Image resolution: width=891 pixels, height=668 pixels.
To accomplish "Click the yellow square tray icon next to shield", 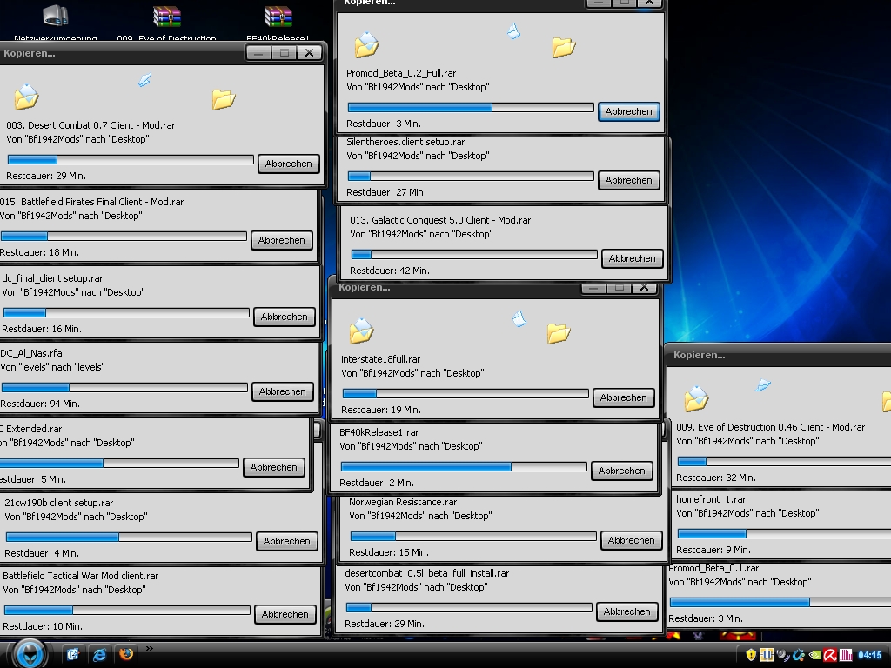I will point(767,655).
